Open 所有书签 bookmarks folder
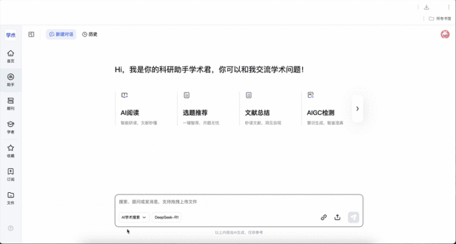 (440, 18)
